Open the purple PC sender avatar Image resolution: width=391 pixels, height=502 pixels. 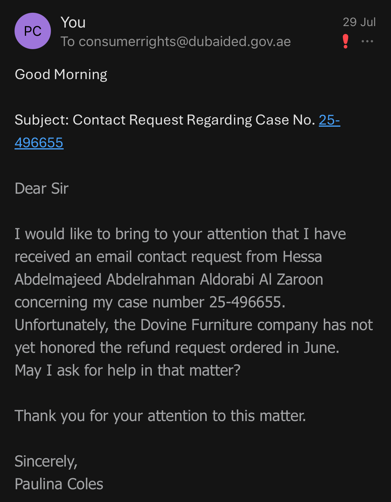[33, 31]
